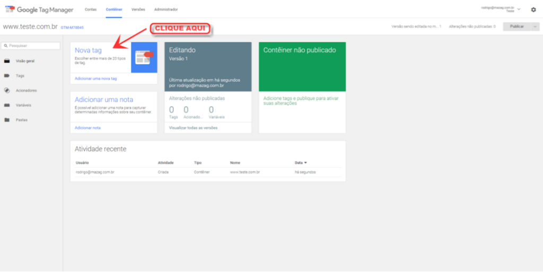Click the Adicionar nota link
The width and height of the screenshot is (543, 272).
87,128
